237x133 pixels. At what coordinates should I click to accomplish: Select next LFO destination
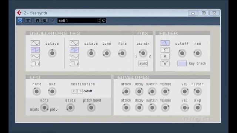tap(80, 91)
